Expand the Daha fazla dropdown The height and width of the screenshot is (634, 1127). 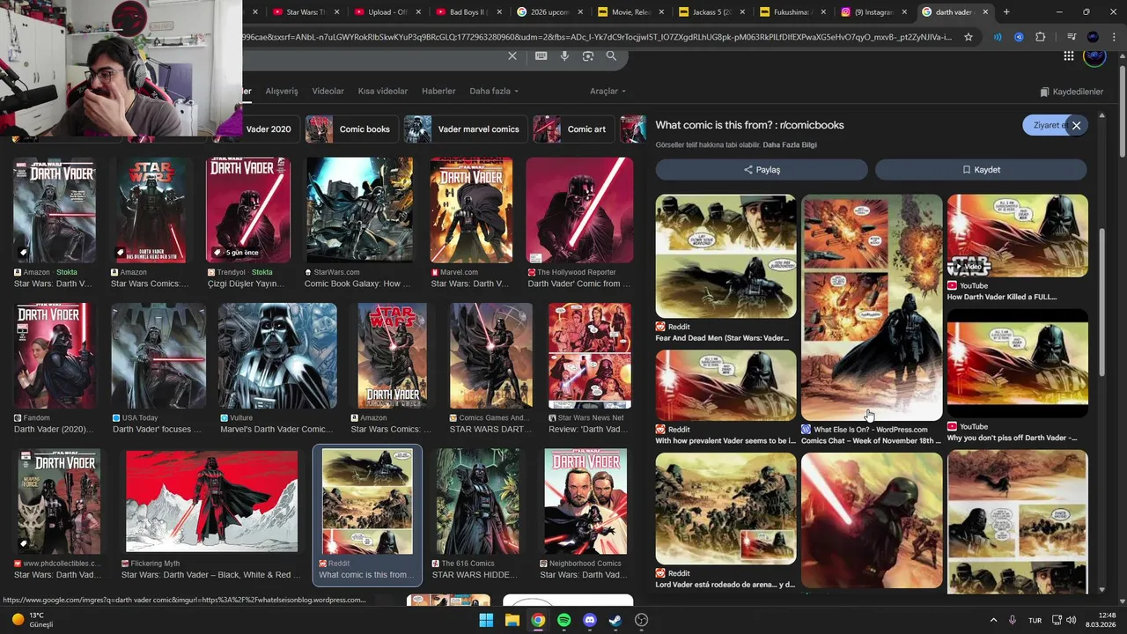click(494, 92)
